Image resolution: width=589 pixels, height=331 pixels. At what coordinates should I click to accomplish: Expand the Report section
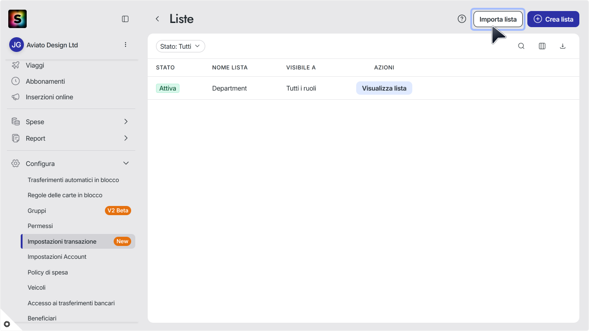tap(71, 138)
